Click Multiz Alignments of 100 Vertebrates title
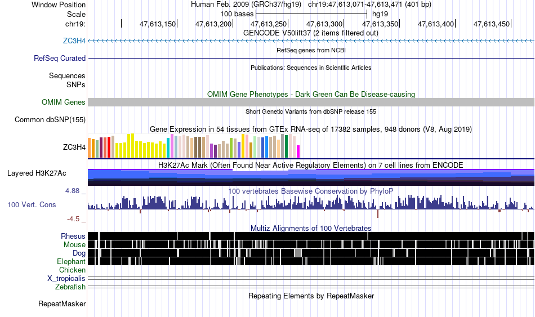Image resolution: width=535 pixels, height=317 pixels. [311, 228]
